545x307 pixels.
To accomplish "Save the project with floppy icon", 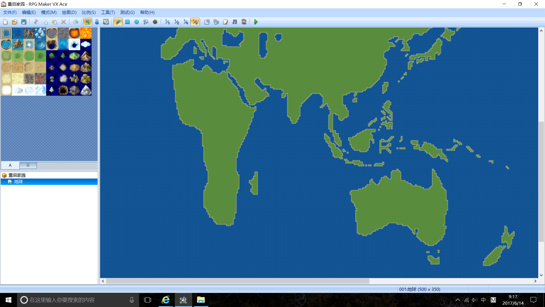I will pyautogui.click(x=24, y=22).
